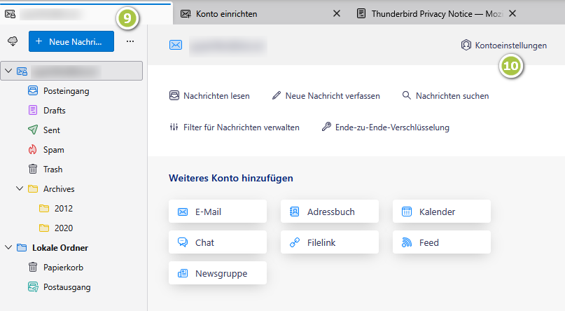Click the magnifier search icon
This screenshot has height=311, width=565.
pos(407,95)
